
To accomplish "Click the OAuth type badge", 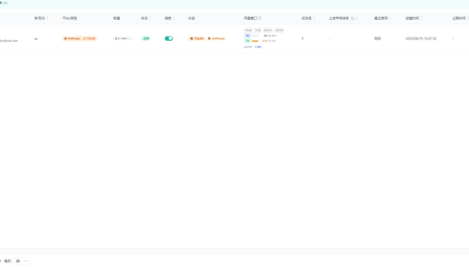I will 89,38.
